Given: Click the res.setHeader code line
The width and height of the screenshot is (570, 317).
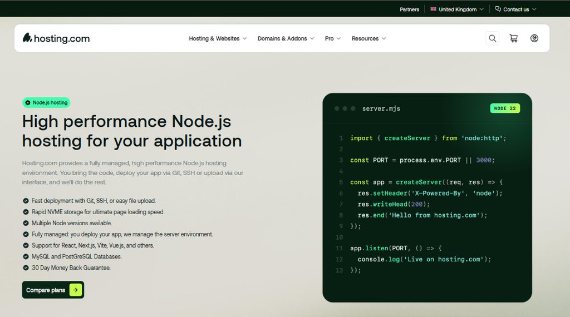Looking at the screenshot, I should pyautogui.click(x=430, y=193).
